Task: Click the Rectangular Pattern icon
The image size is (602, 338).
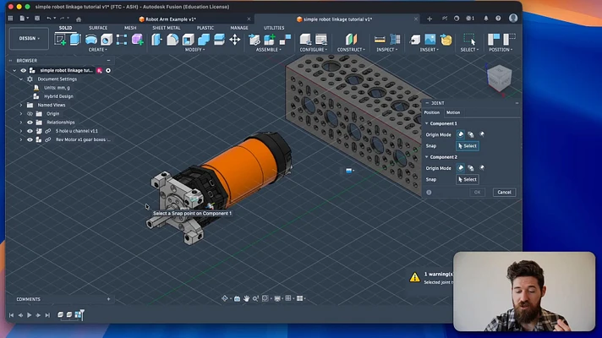Action: click(x=122, y=39)
